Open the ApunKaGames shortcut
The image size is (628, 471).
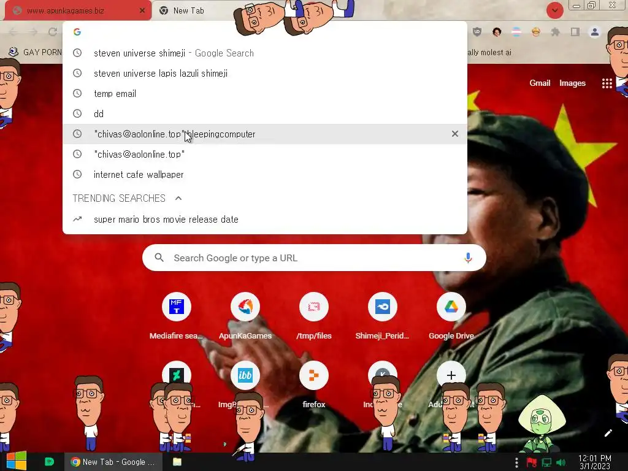[245, 307]
